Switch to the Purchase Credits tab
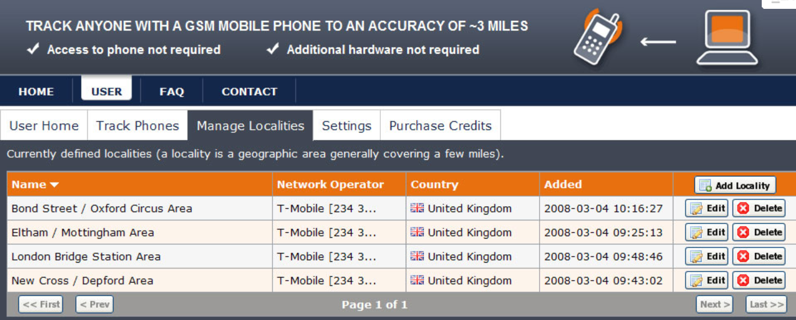Screen dimensions: 796x320 click(x=440, y=125)
